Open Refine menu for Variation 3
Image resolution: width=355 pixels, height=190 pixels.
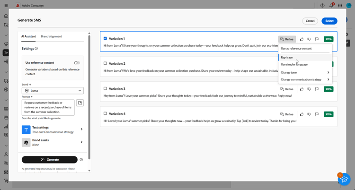point(287,89)
